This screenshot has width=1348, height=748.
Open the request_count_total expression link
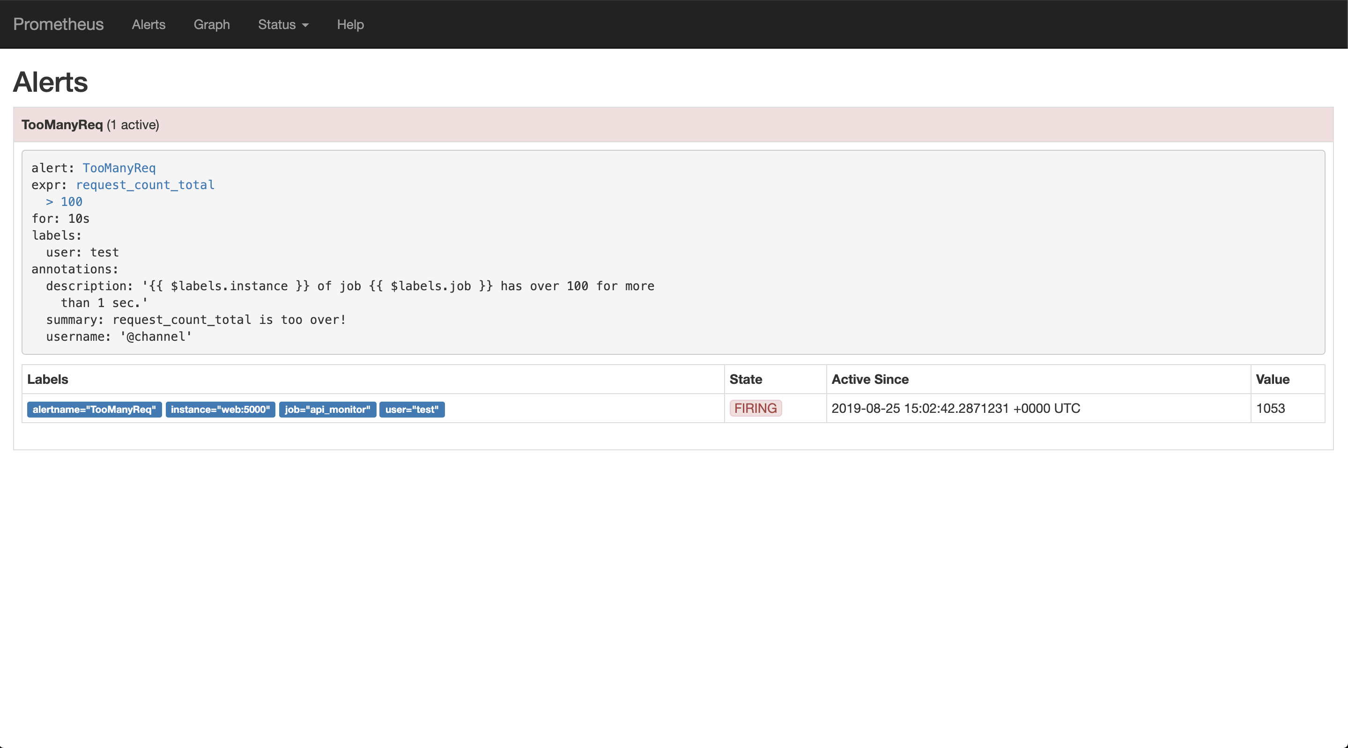pyautogui.click(x=145, y=184)
